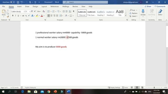Toggle Subscript formatting
Screen dimensions: 168x94
pos(26,16)
